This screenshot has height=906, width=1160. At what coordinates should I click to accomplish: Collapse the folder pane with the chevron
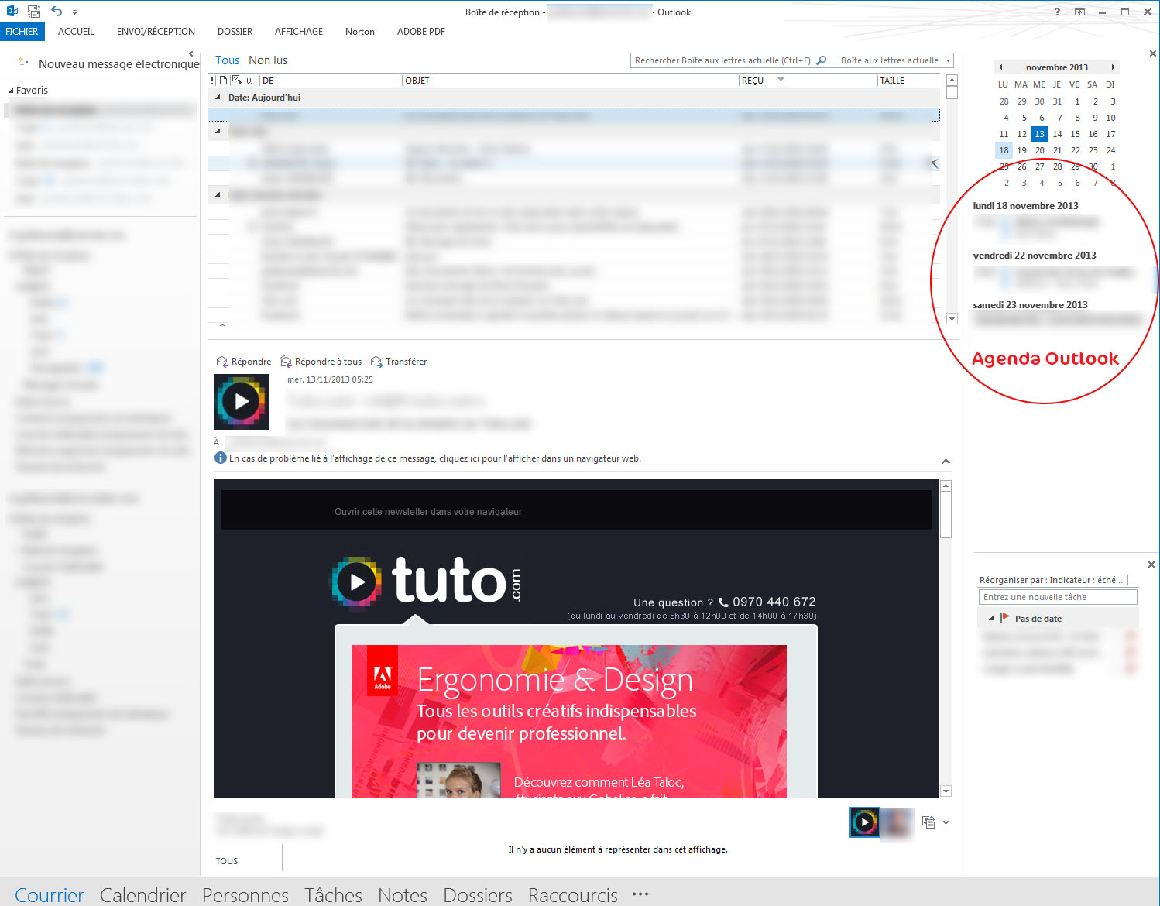click(x=190, y=53)
